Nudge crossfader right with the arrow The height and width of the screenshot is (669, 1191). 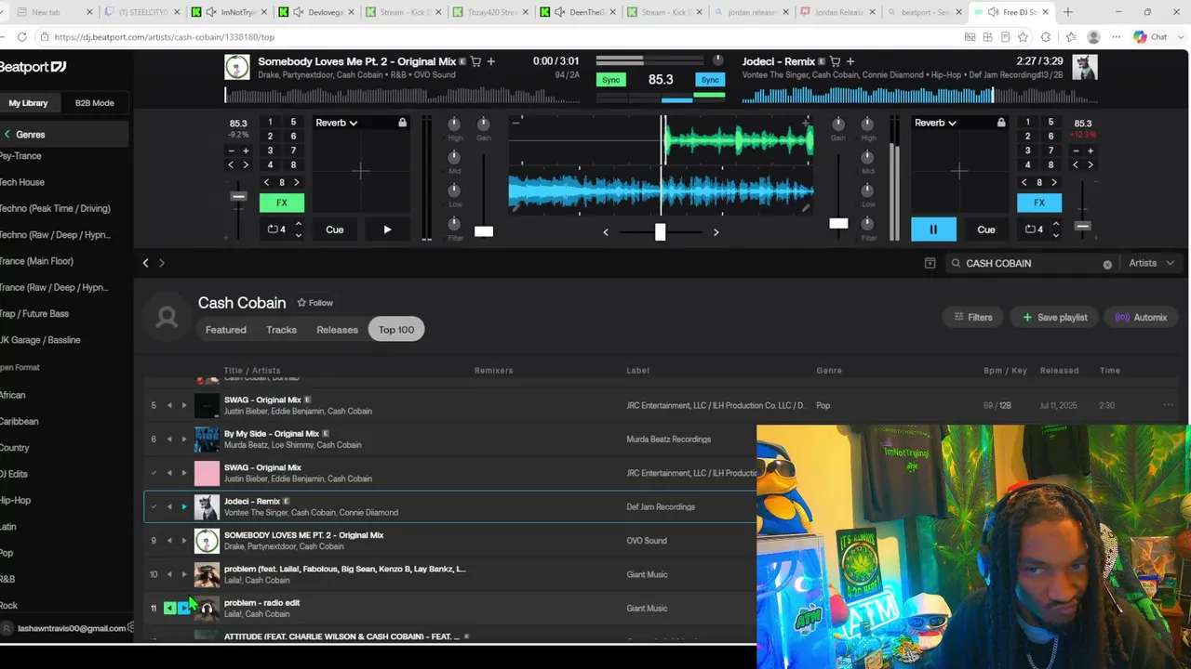point(716,232)
